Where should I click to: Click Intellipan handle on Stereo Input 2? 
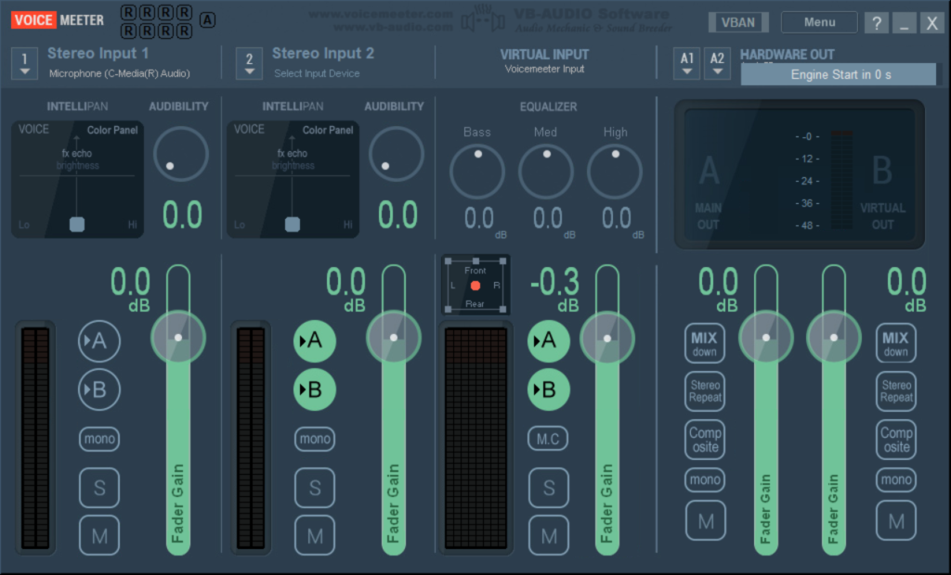(293, 224)
